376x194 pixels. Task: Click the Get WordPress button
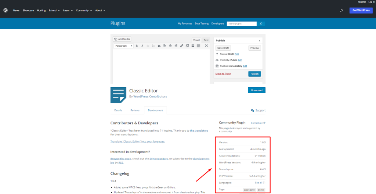coord(361,10)
